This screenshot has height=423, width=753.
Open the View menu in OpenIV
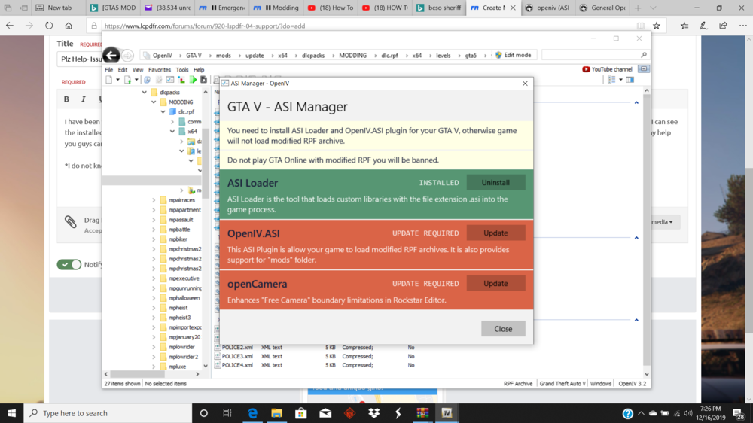[x=138, y=69]
